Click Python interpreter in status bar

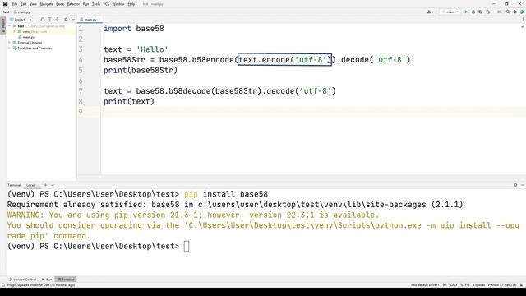(x=502, y=285)
